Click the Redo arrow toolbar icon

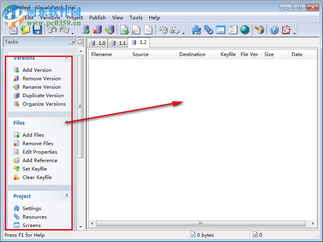[64, 30]
